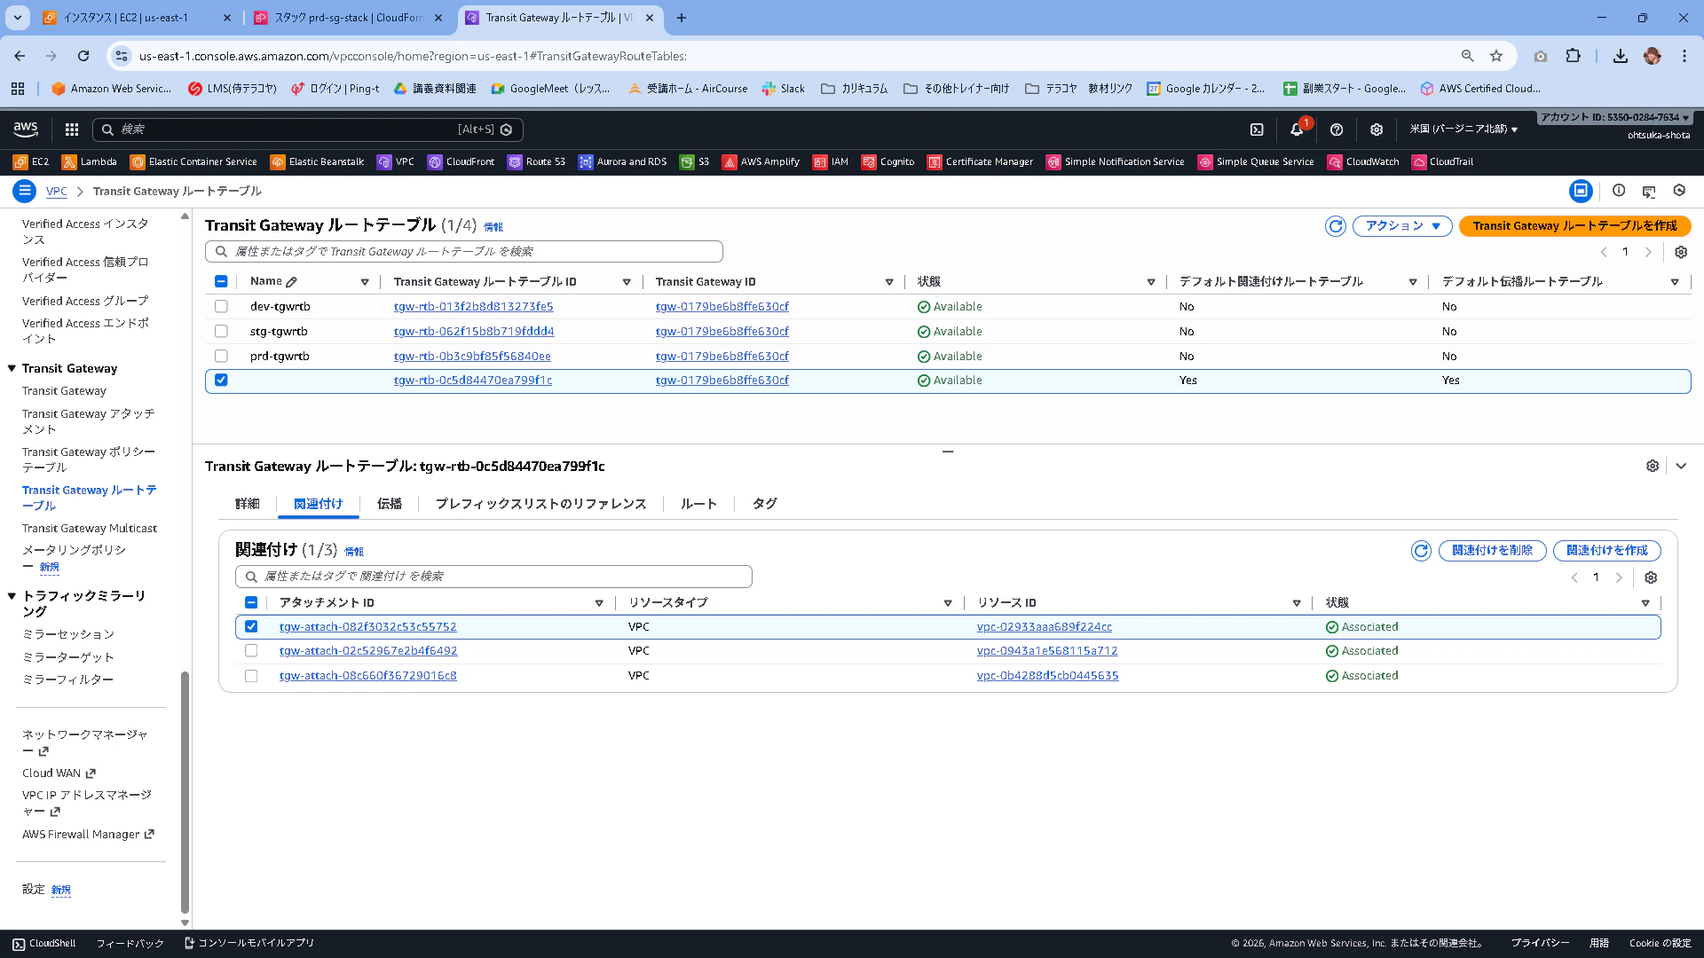Screen dimensions: 1704x958
Task: Collapse the トラフィックミラーリング sidebar section
Action: tap(12, 596)
